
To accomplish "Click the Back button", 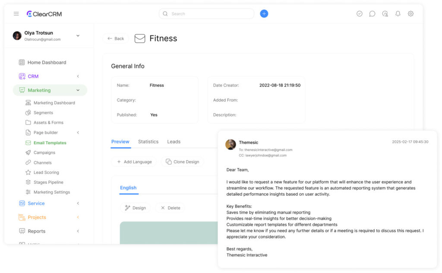I will pos(116,38).
